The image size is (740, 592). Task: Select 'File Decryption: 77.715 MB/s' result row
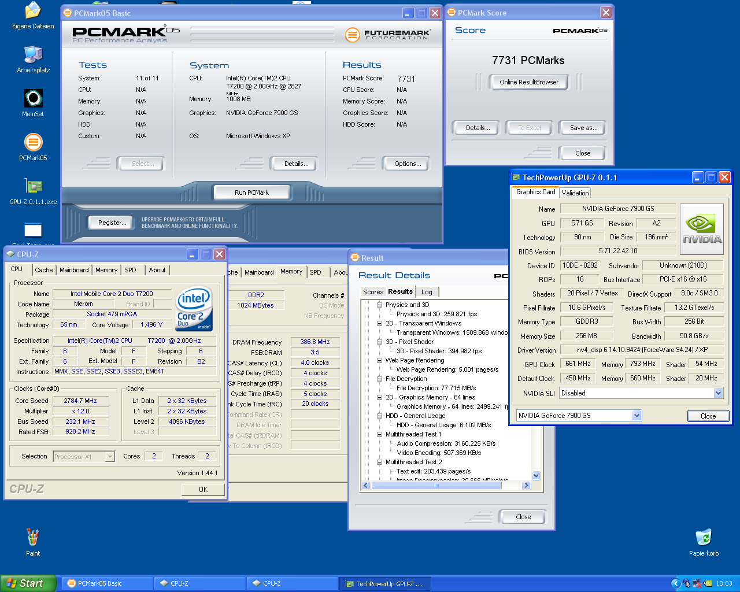436,388
